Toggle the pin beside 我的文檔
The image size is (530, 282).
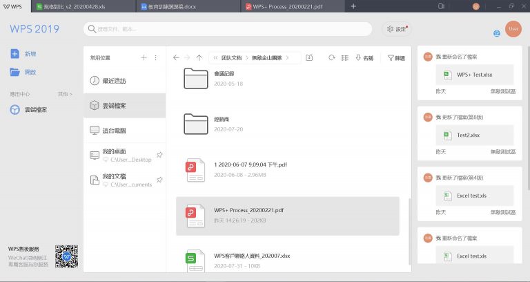pos(159,180)
